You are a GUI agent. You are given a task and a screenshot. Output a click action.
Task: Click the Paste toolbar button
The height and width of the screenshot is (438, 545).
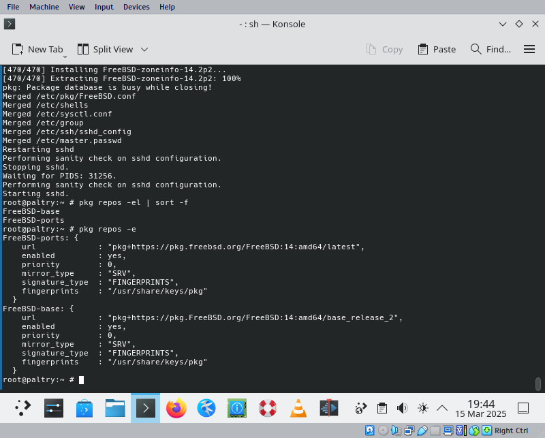click(x=437, y=49)
